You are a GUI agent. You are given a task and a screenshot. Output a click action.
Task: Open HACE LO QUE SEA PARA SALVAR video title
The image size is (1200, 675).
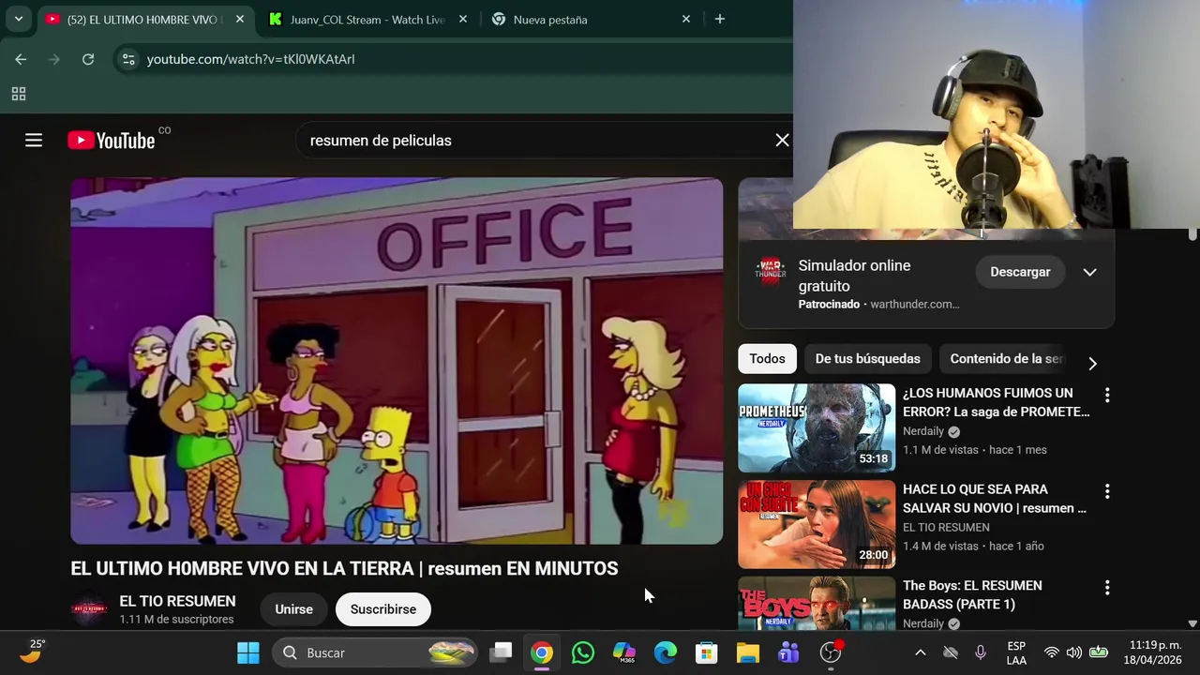click(995, 499)
